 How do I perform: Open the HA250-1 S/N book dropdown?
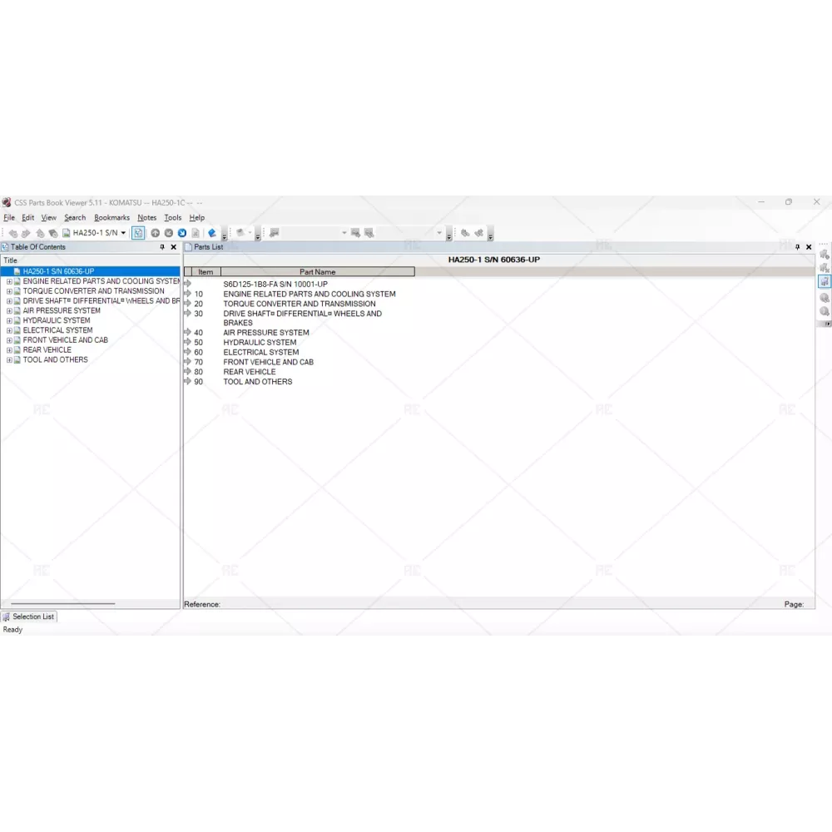pos(123,233)
